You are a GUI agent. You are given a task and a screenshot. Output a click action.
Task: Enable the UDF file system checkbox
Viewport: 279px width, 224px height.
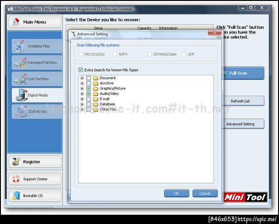click(x=184, y=54)
